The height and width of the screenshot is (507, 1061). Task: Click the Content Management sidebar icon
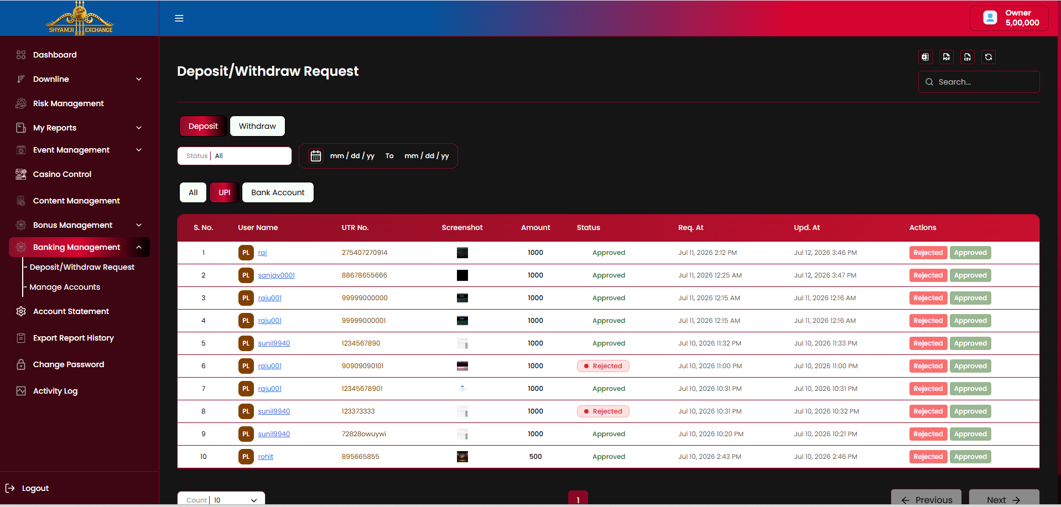pyautogui.click(x=21, y=201)
